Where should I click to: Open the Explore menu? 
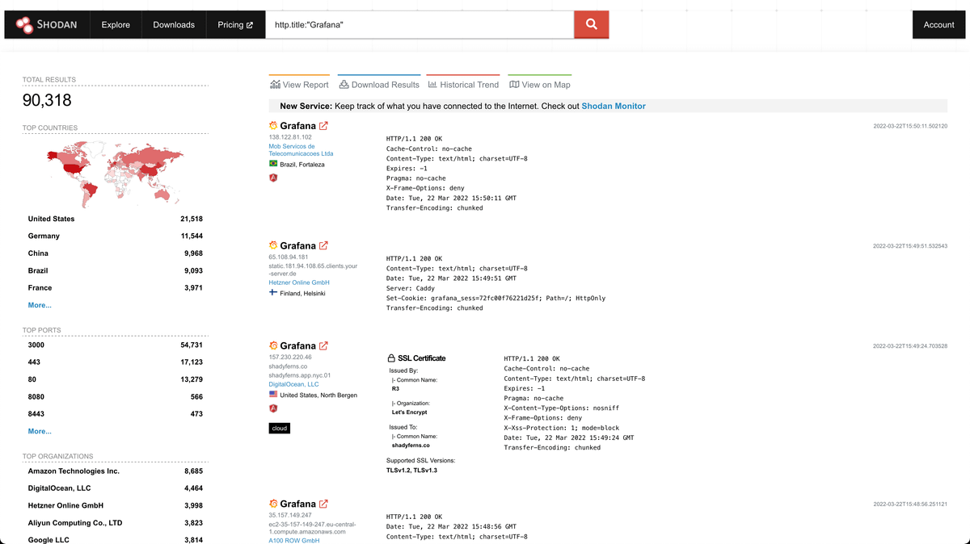pyautogui.click(x=116, y=24)
